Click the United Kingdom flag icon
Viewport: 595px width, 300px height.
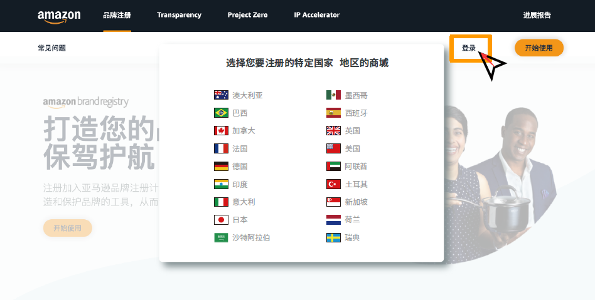(x=333, y=131)
